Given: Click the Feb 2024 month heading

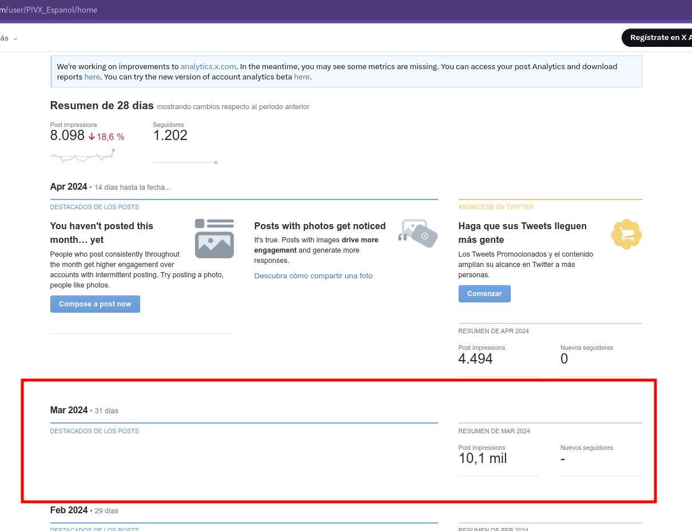Looking at the screenshot, I should point(69,510).
